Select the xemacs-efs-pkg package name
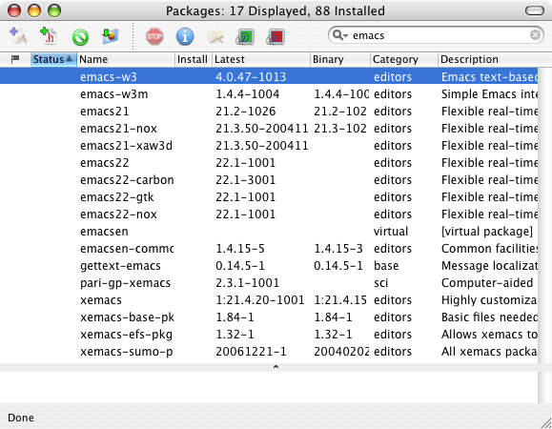This screenshot has height=429, width=552. pos(127,335)
